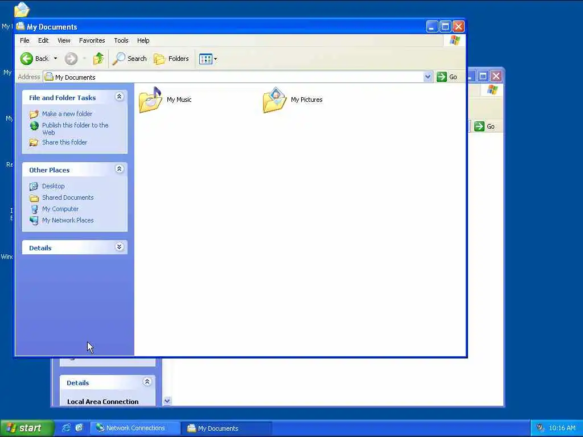Collapse the File and Folder Tasks panel

click(x=120, y=97)
